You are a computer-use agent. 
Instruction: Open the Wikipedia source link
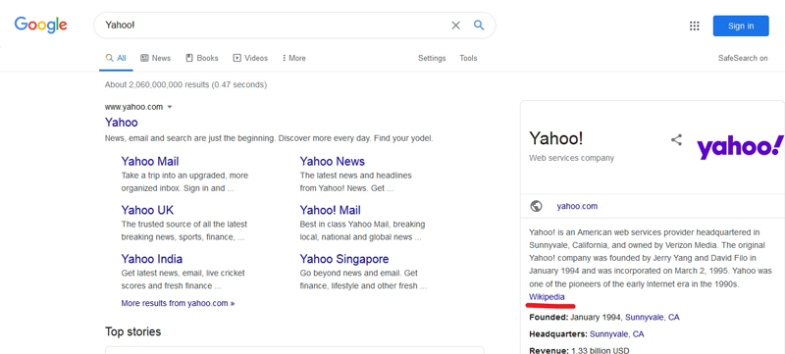[x=547, y=297]
